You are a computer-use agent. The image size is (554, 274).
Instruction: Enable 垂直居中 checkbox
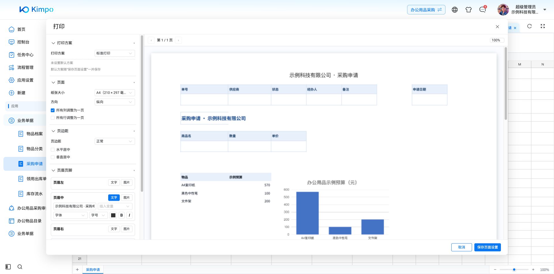(x=53, y=157)
